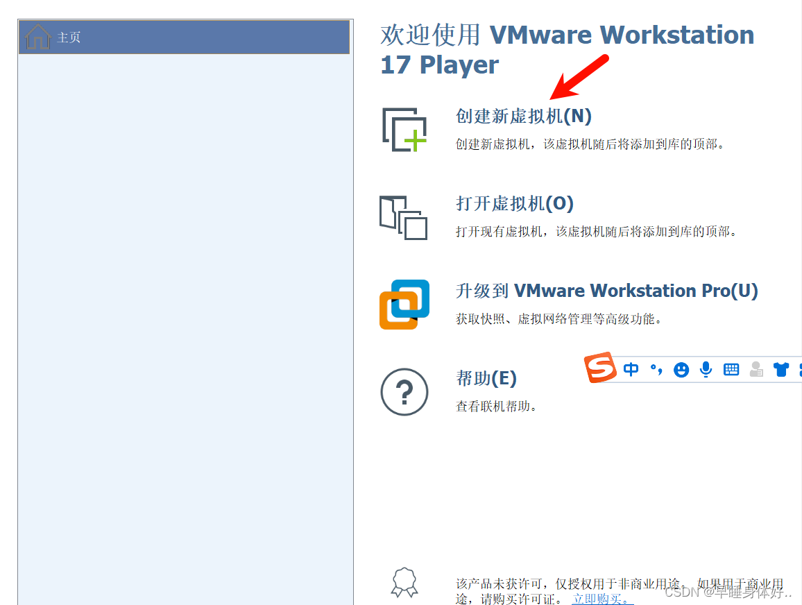Click the unlicensed product notice text

(620, 590)
